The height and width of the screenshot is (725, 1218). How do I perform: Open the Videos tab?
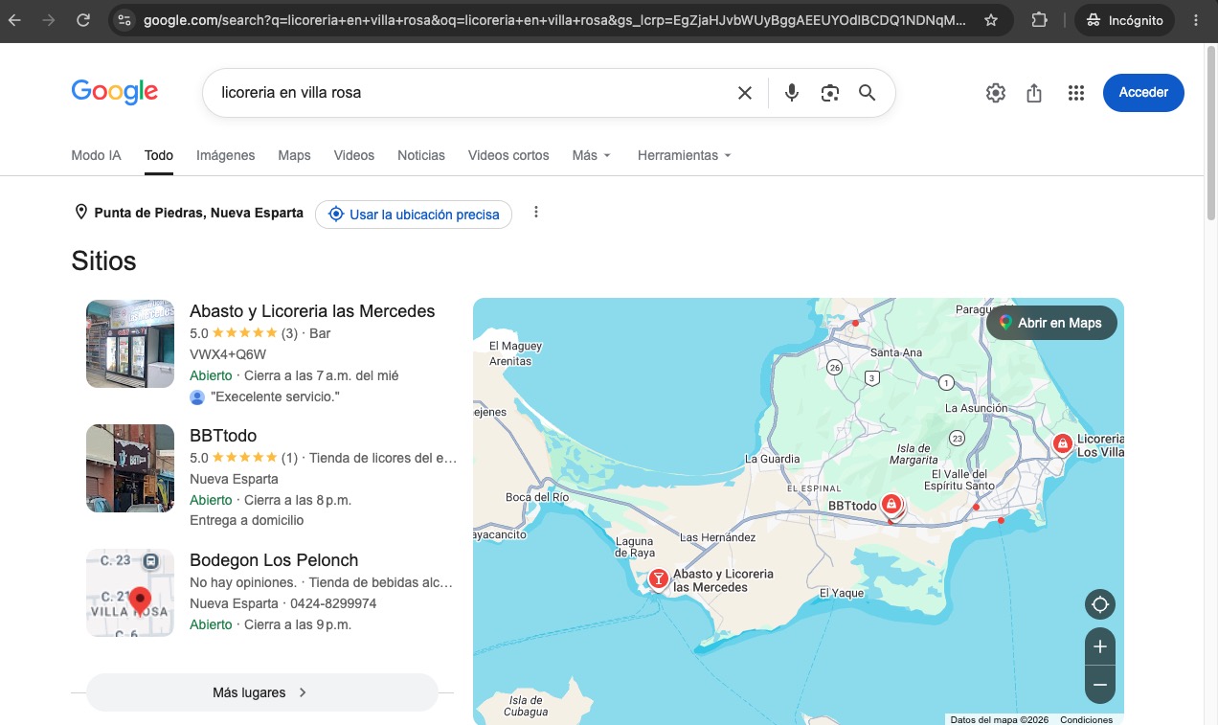(354, 155)
